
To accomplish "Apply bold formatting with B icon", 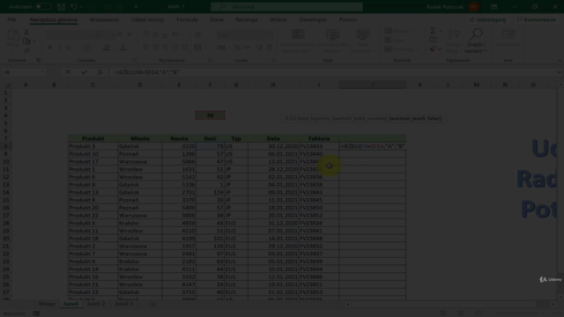I will pos(50,48).
